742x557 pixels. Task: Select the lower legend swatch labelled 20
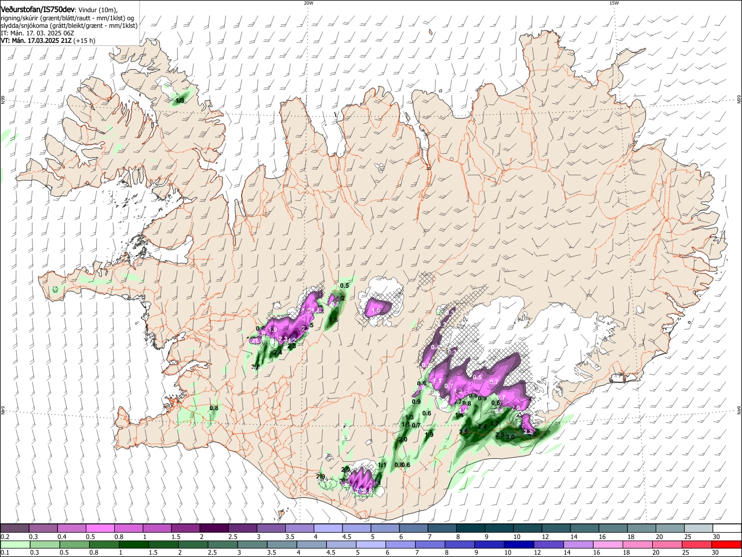pyautogui.click(x=667, y=544)
